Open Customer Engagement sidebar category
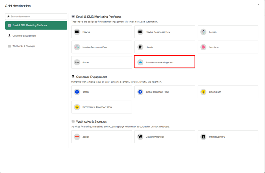The height and width of the screenshot is (173, 265). pos(24,36)
